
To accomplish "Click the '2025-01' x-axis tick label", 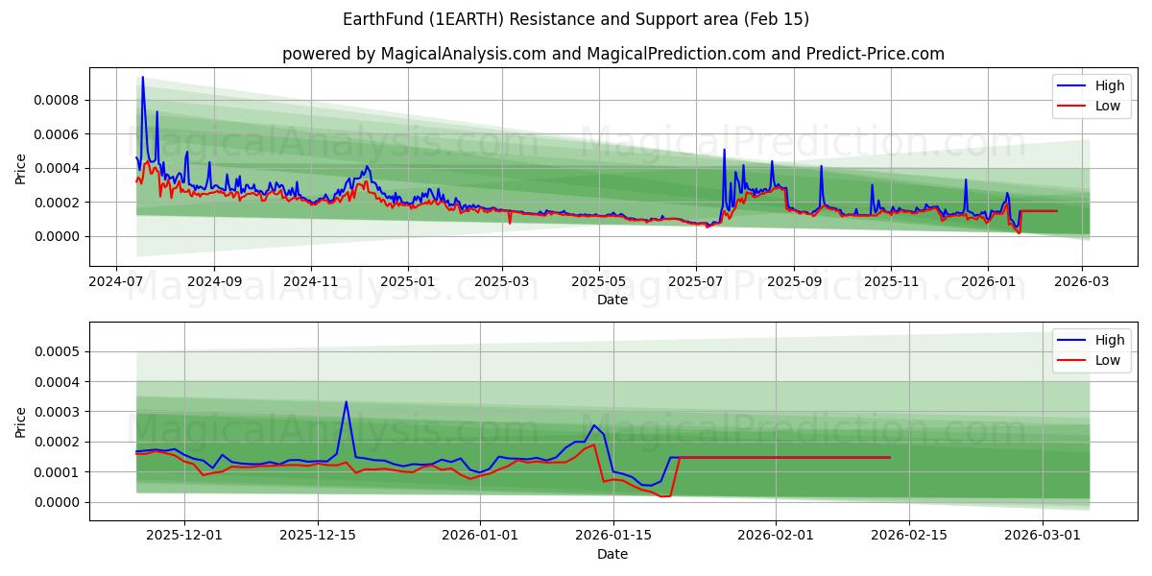I will pos(408,281).
